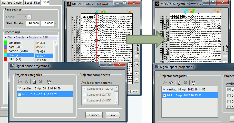The height and width of the screenshot is (123, 234).
Task: Expand the SSP dropdown menu
Action: tap(45, 37)
